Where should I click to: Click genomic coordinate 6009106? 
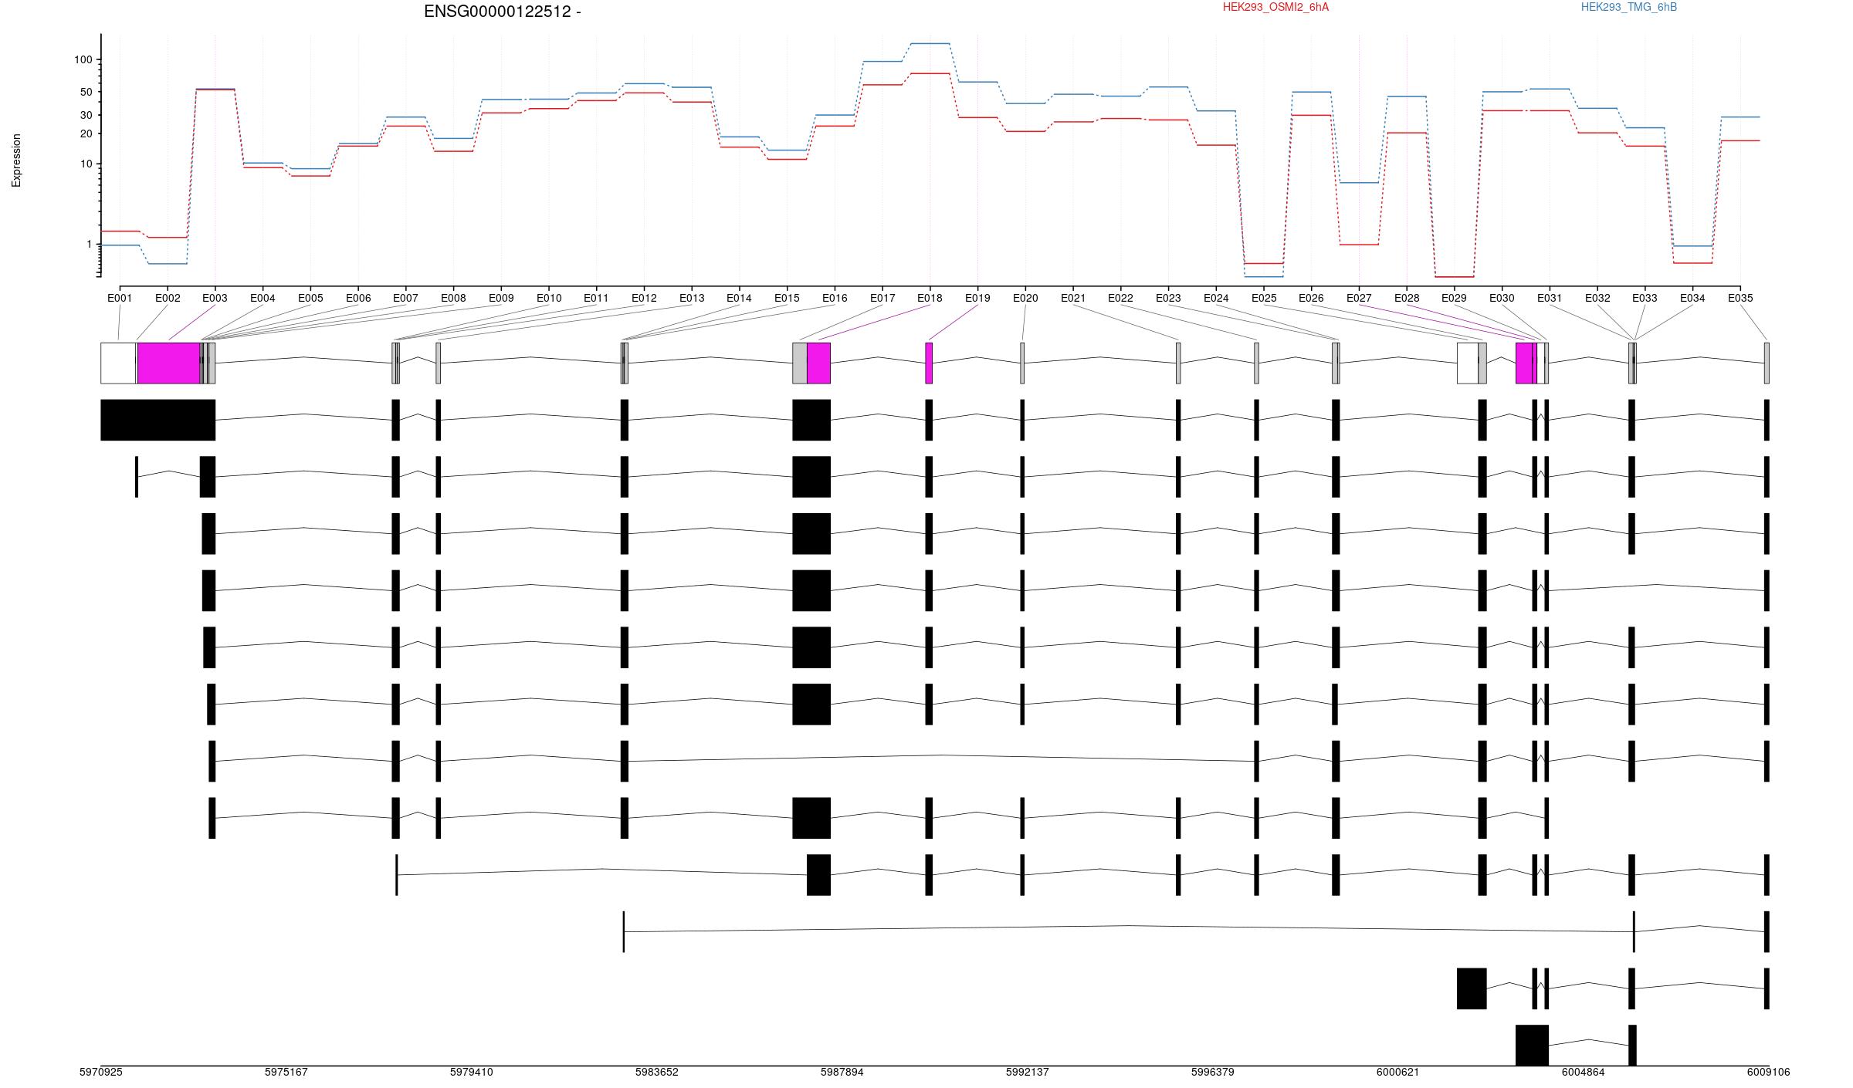tap(1769, 1073)
